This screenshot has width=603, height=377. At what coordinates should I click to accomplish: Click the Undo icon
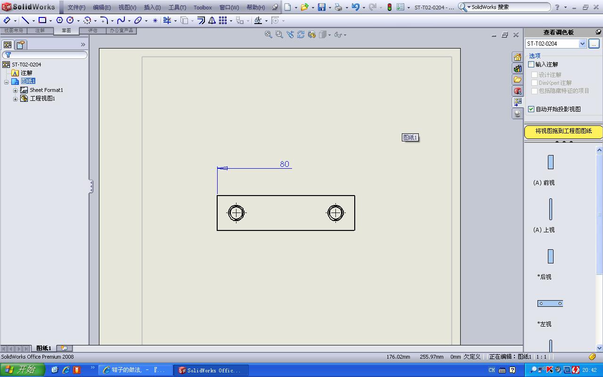pos(356,7)
